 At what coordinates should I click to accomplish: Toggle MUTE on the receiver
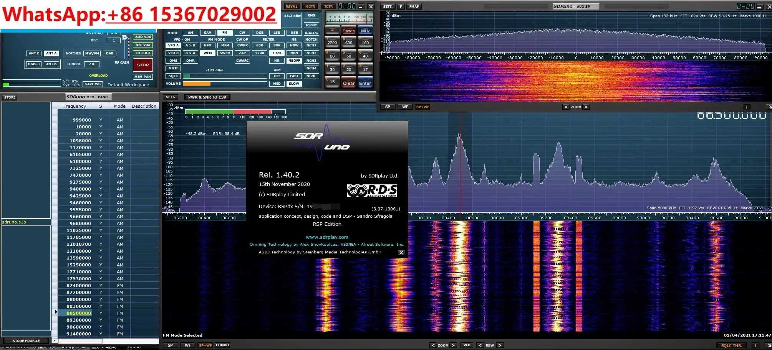[x=173, y=68]
